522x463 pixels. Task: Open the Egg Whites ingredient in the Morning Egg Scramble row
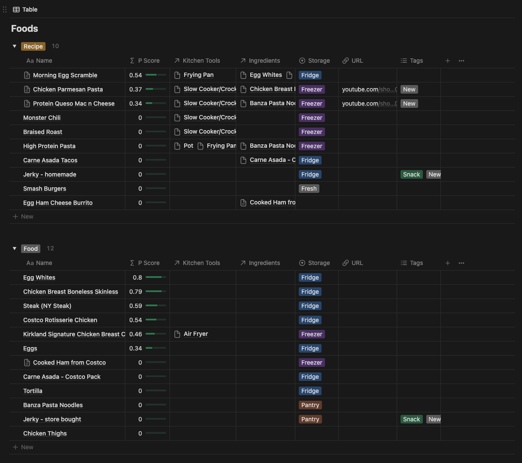click(x=266, y=75)
